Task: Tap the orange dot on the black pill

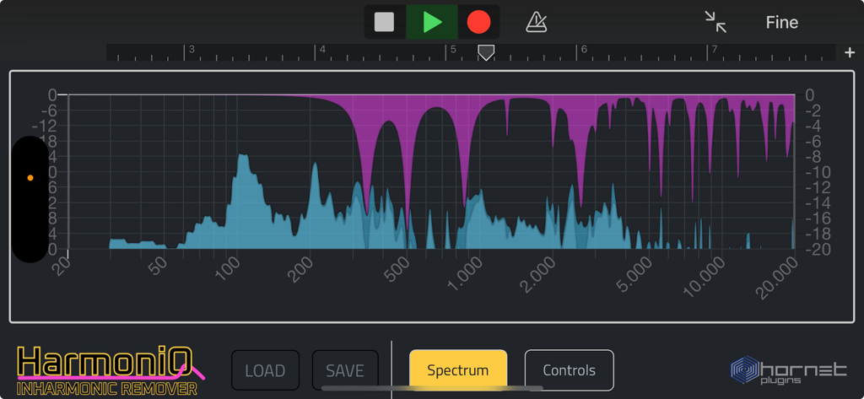Action: tap(30, 178)
